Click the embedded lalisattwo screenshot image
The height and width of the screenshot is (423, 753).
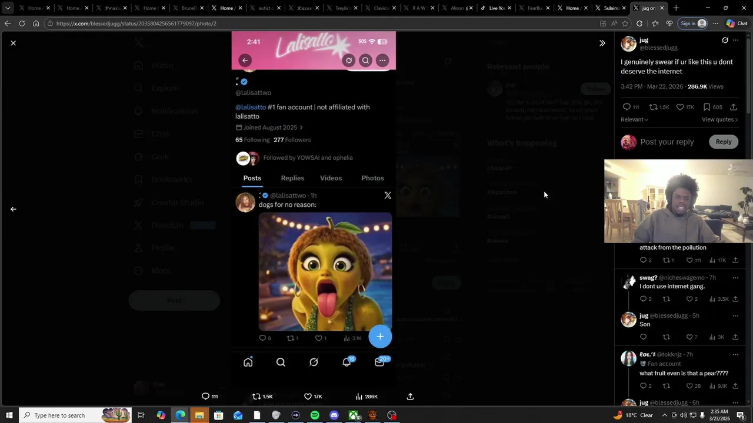click(x=314, y=208)
